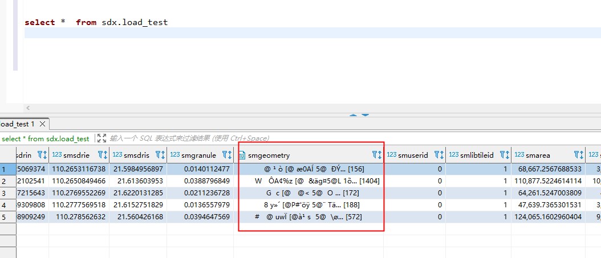Click geometry cell ending with [172]
The height and width of the screenshot is (258, 601).
point(309,193)
